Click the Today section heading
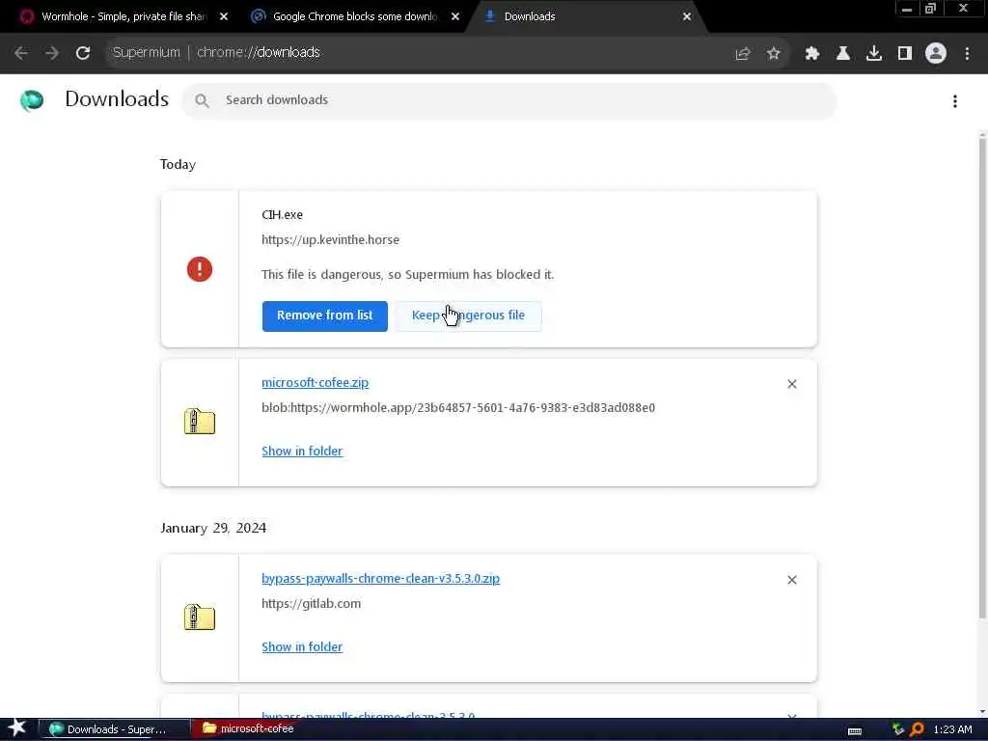988x741 pixels. pos(178,164)
